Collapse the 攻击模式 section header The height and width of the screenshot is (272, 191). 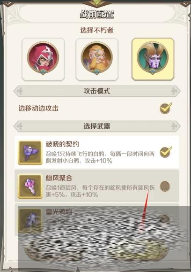(x=97, y=91)
